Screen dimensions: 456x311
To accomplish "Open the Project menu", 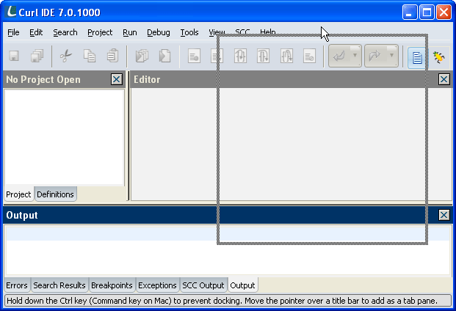I will click(100, 32).
